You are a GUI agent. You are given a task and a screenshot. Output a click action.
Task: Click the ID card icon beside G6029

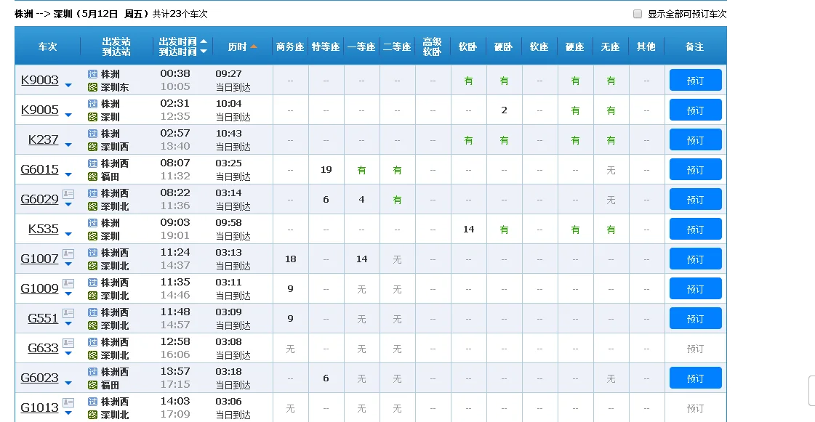point(68,194)
